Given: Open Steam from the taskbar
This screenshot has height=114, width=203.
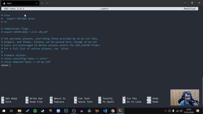Looking at the screenshot, I should [x=43, y=111].
